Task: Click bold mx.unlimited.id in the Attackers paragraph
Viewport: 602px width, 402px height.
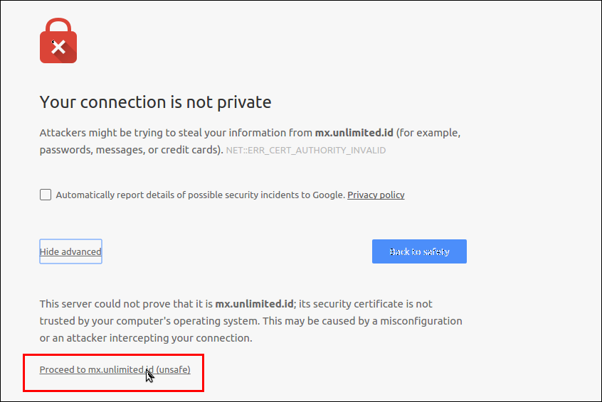Action: click(x=354, y=133)
